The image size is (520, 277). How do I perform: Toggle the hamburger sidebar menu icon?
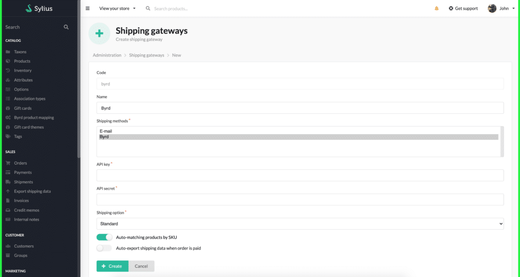[x=87, y=8]
